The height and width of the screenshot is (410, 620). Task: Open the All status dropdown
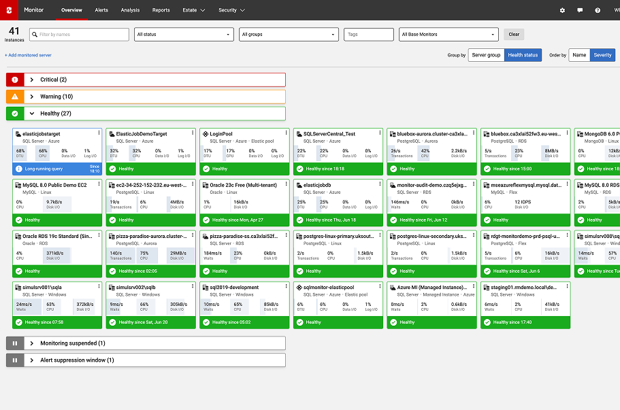point(184,35)
